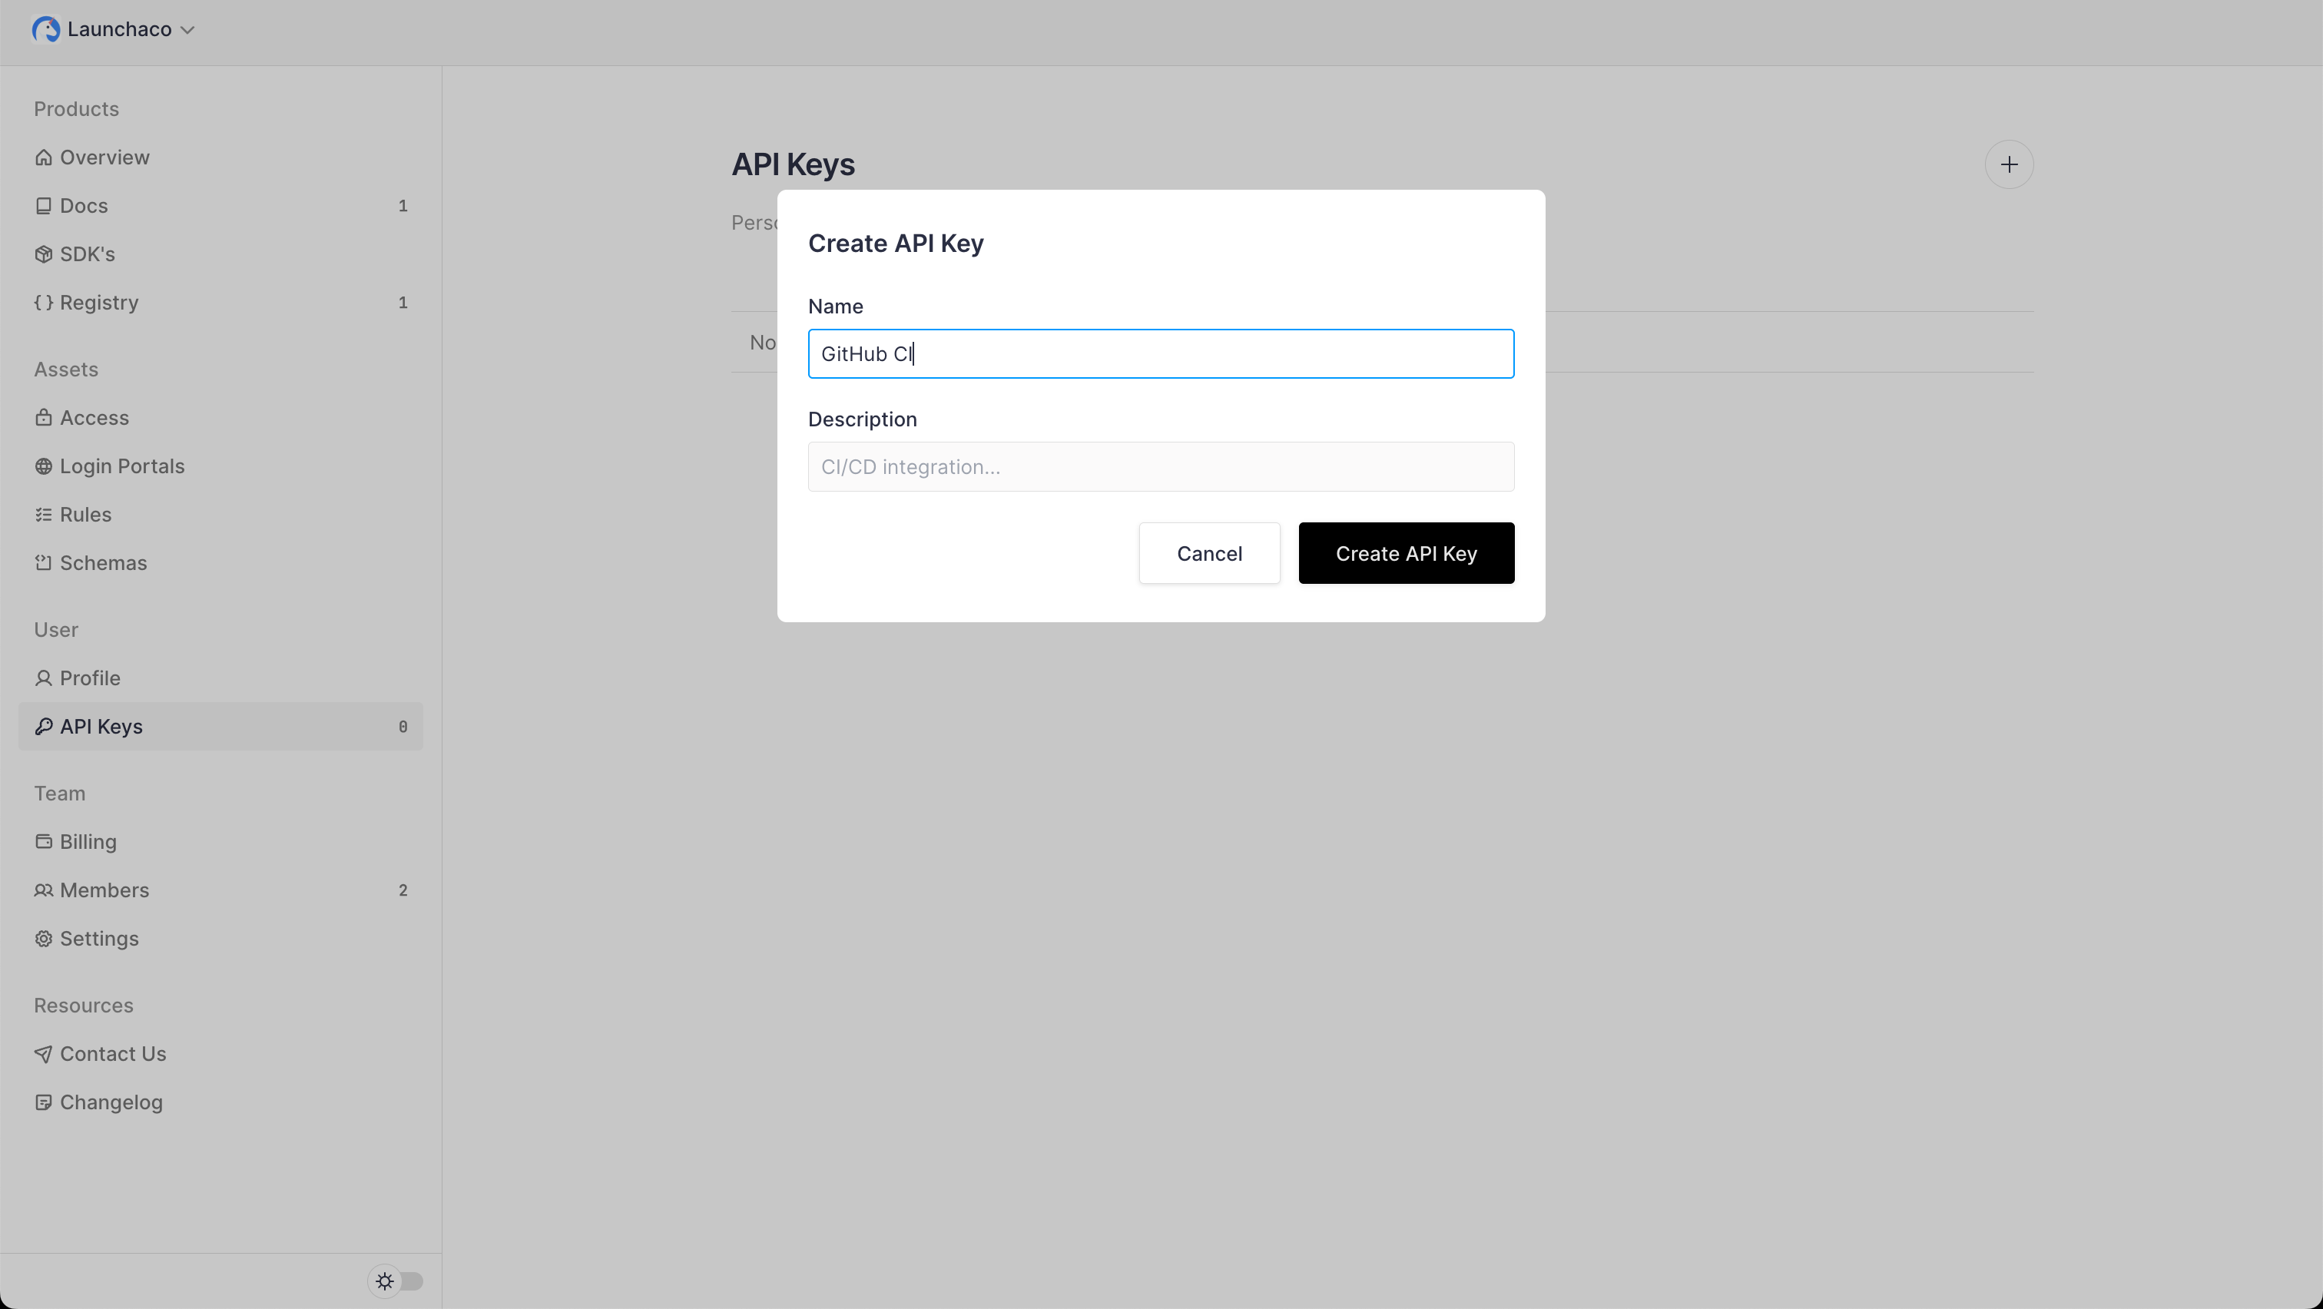This screenshot has height=1309, width=2323.
Task: Open the Profile page
Action: tap(220, 679)
